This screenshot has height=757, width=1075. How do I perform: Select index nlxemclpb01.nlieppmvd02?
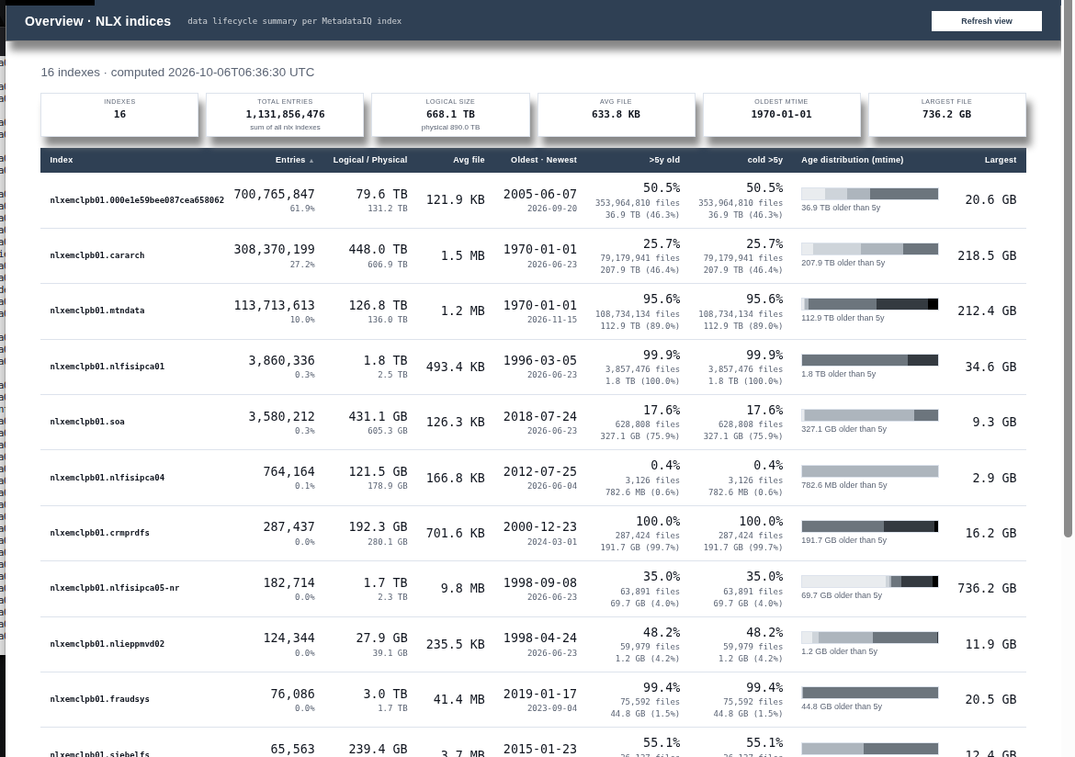pyautogui.click(x=107, y=644)
